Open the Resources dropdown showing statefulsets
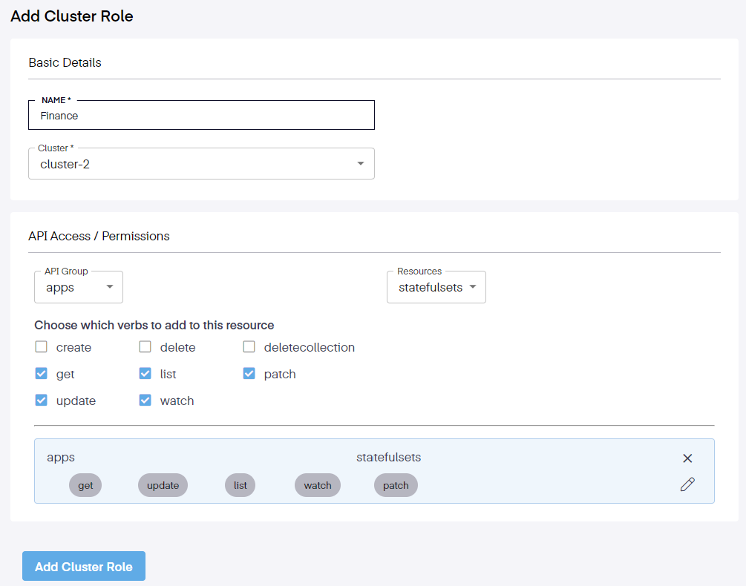This screenshot has height=586, width=746. click(436, 288)
